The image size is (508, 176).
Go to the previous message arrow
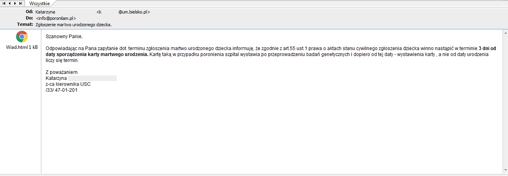pos(10,3)
